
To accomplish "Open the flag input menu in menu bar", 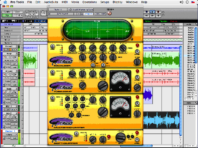I will pos(193,2).
